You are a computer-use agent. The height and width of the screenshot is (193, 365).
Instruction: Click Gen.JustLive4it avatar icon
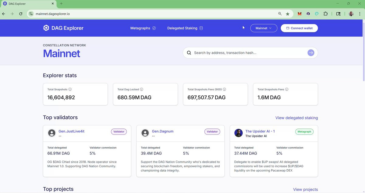[52, 133]
